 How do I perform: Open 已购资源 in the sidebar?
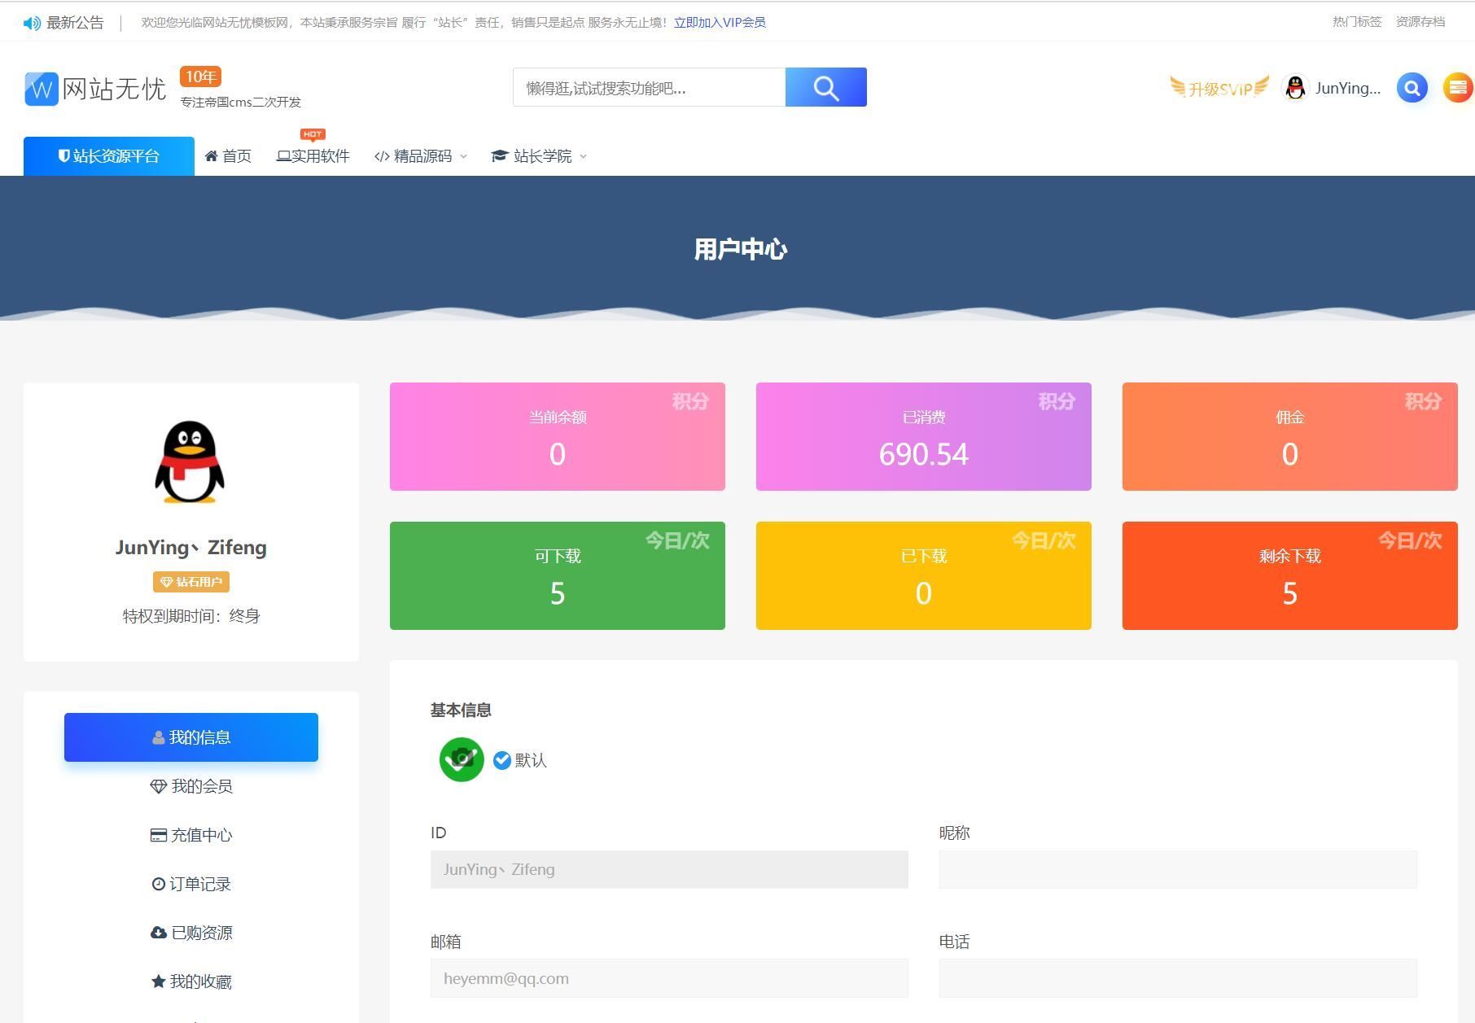(191, 933)
